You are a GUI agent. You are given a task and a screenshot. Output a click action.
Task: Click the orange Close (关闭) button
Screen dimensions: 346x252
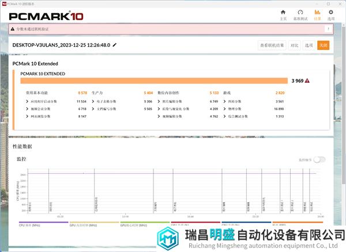pyautogui.click(x=324, y=45)
